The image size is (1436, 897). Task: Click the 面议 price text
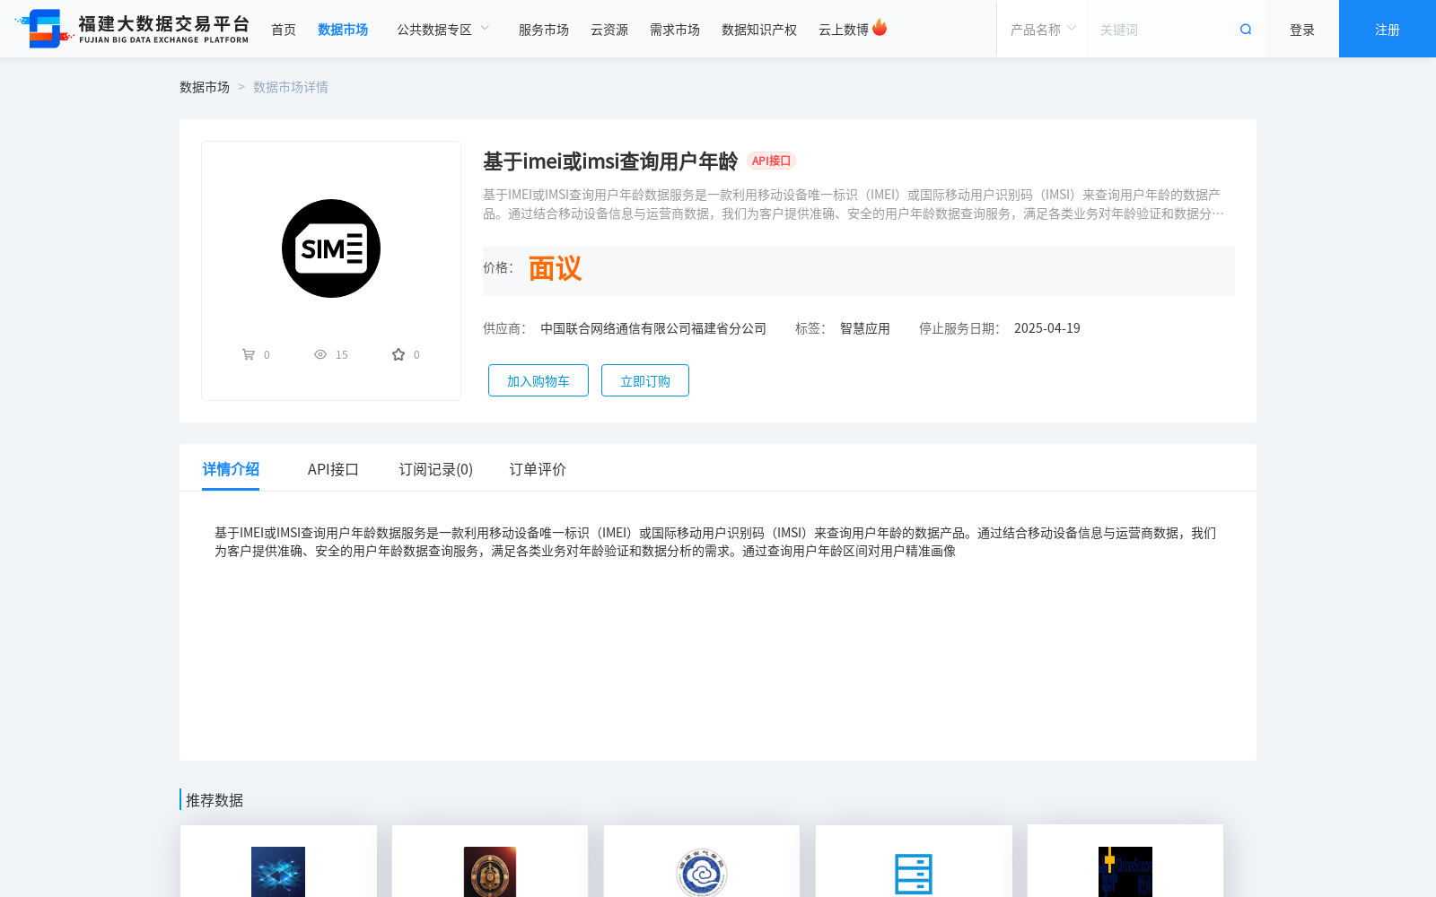(x=555, y=268)
